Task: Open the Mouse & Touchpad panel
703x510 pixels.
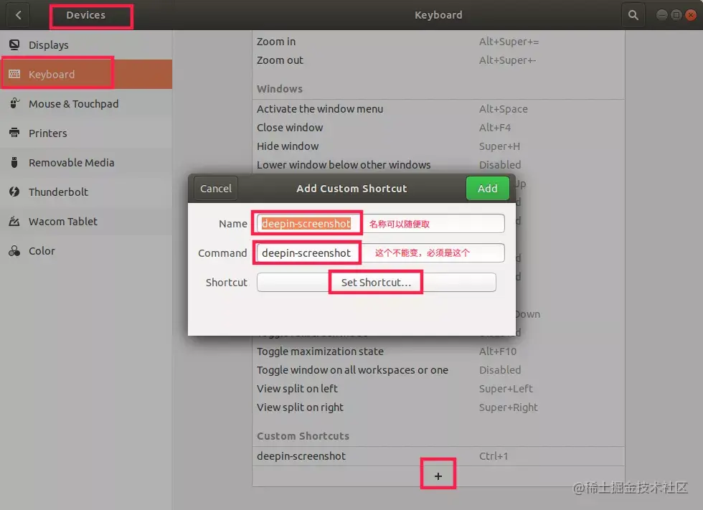Action: click(x=86, y=103)
